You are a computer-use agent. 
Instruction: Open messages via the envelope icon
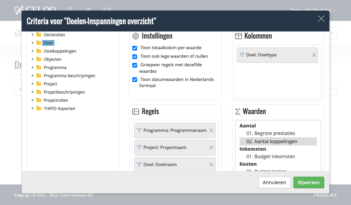click(107, 9)
